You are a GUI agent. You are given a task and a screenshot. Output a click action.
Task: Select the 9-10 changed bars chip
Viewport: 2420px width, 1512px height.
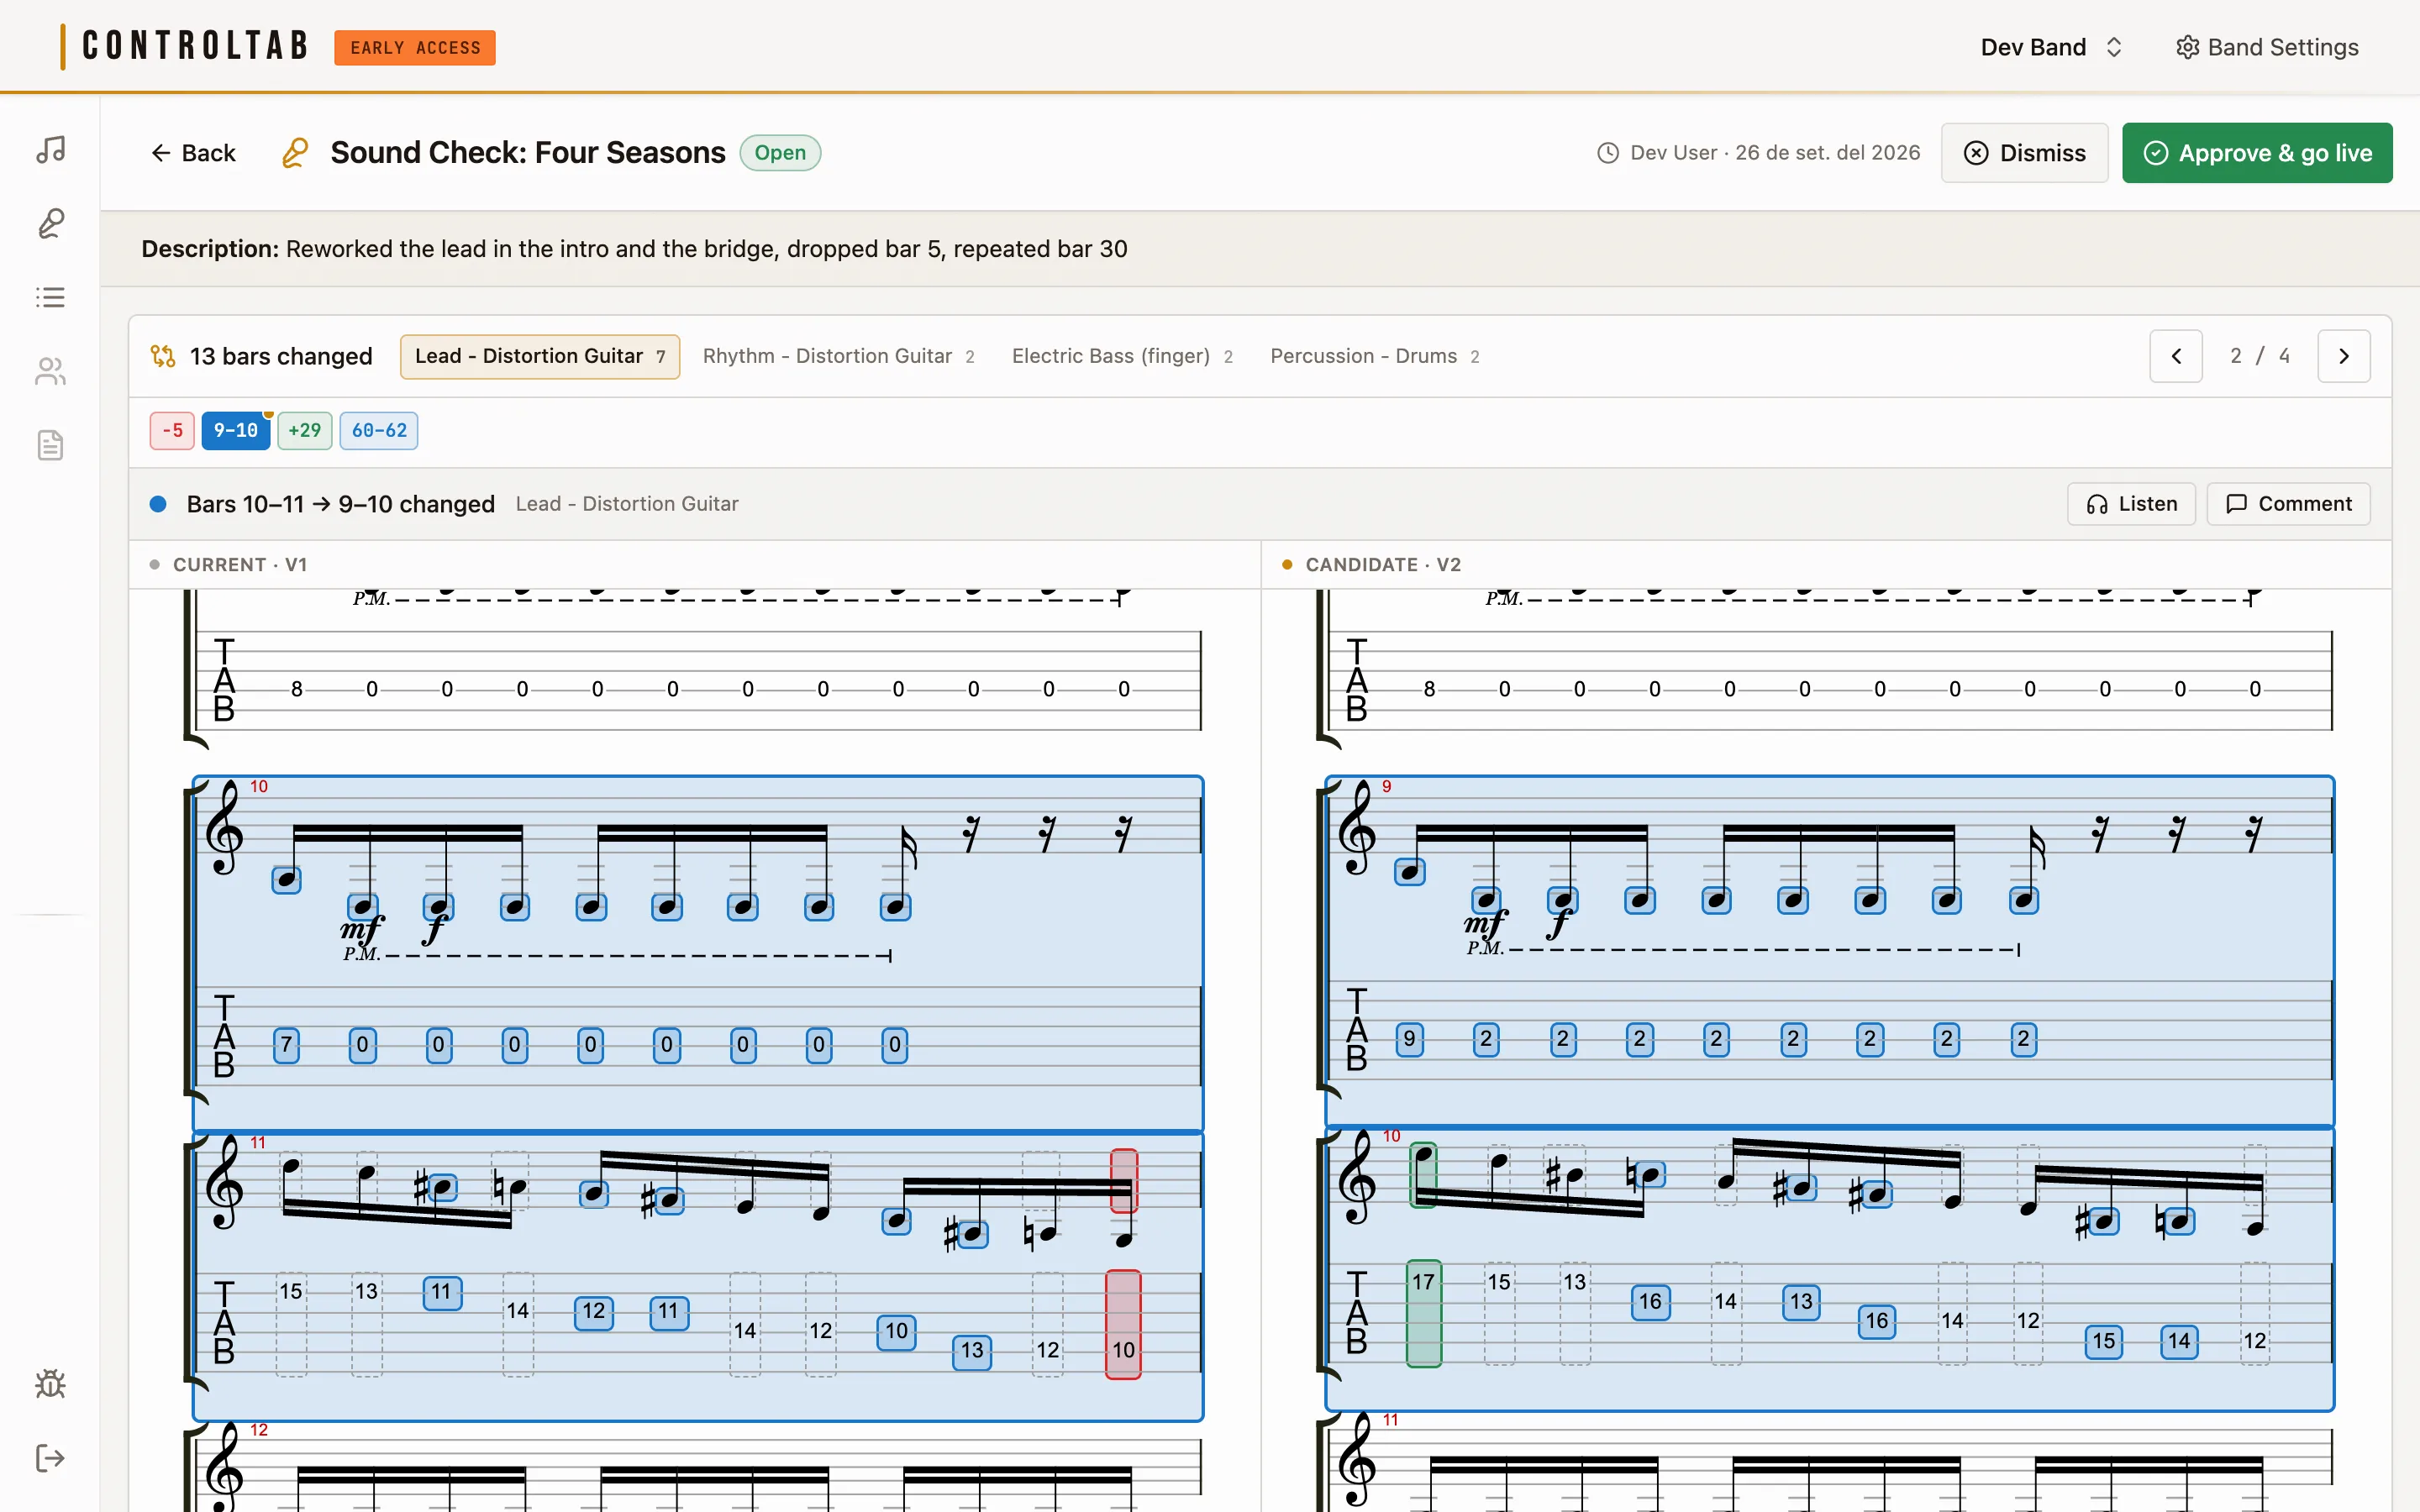click(x=235, y=430)
